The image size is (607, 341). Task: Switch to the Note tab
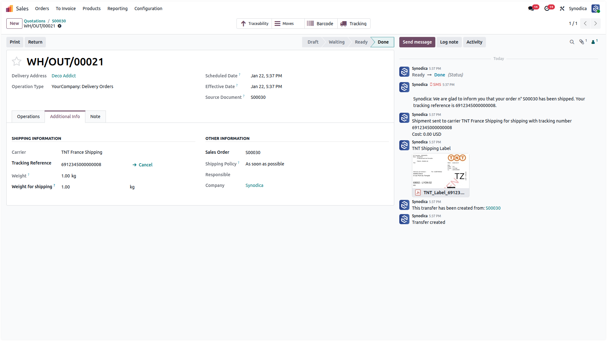coord(95,117)
